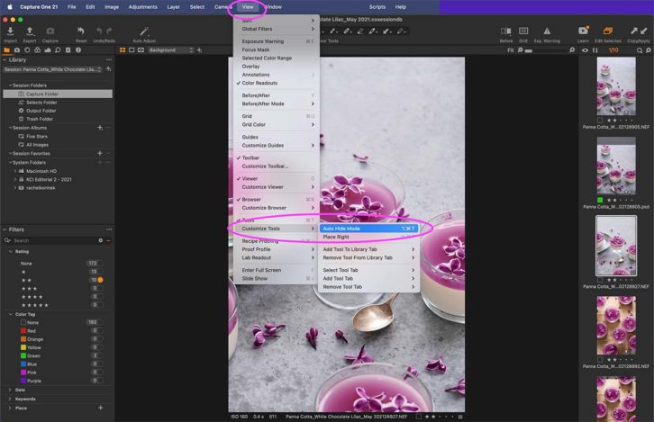Toggle the Exp. Warning triangle icon
654x422 pixels.
coord(547,31)
